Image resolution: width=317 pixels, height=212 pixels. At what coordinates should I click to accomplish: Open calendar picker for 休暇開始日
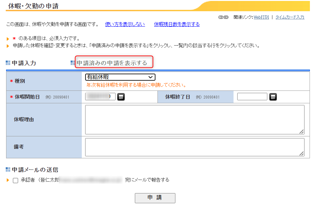121,97
